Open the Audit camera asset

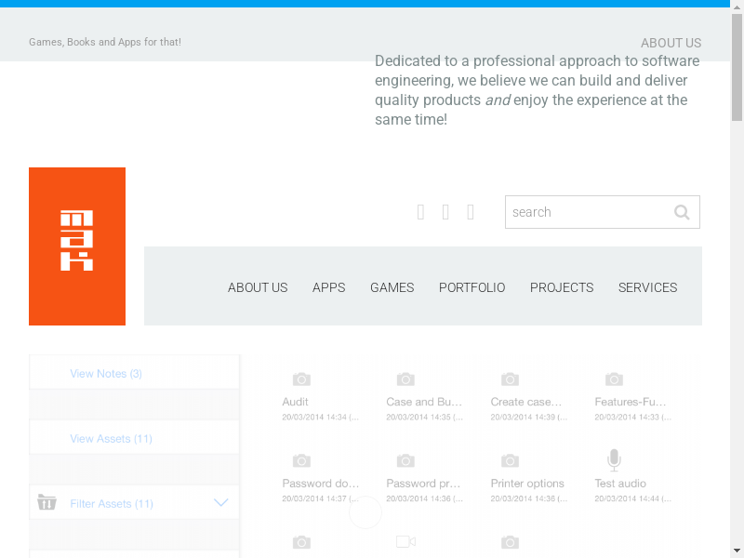pyautogui.click(x=301, y=379)
